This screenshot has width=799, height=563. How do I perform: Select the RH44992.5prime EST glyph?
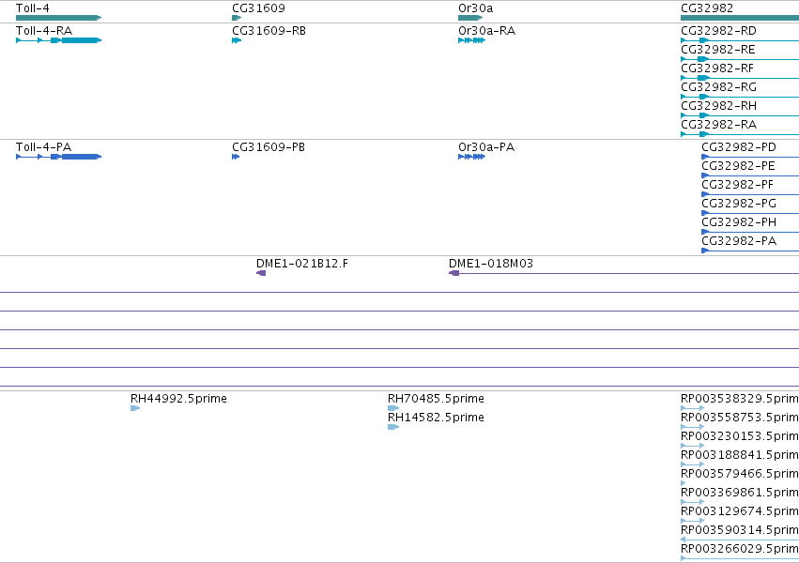[135, 408]
